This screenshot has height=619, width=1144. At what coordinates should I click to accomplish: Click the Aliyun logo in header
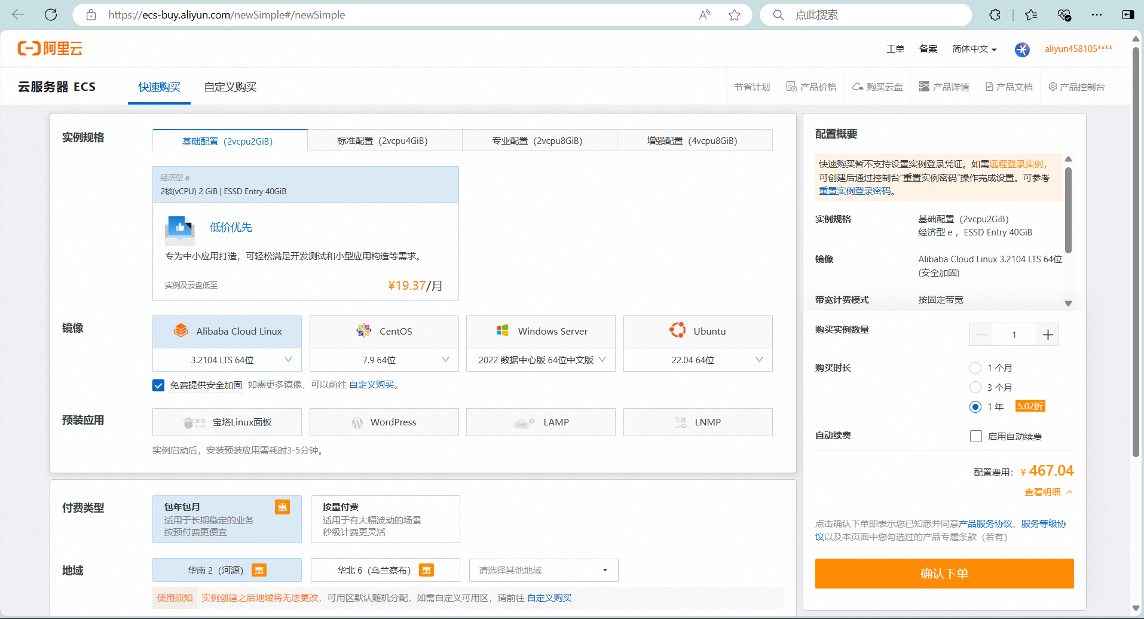(50, 48)
